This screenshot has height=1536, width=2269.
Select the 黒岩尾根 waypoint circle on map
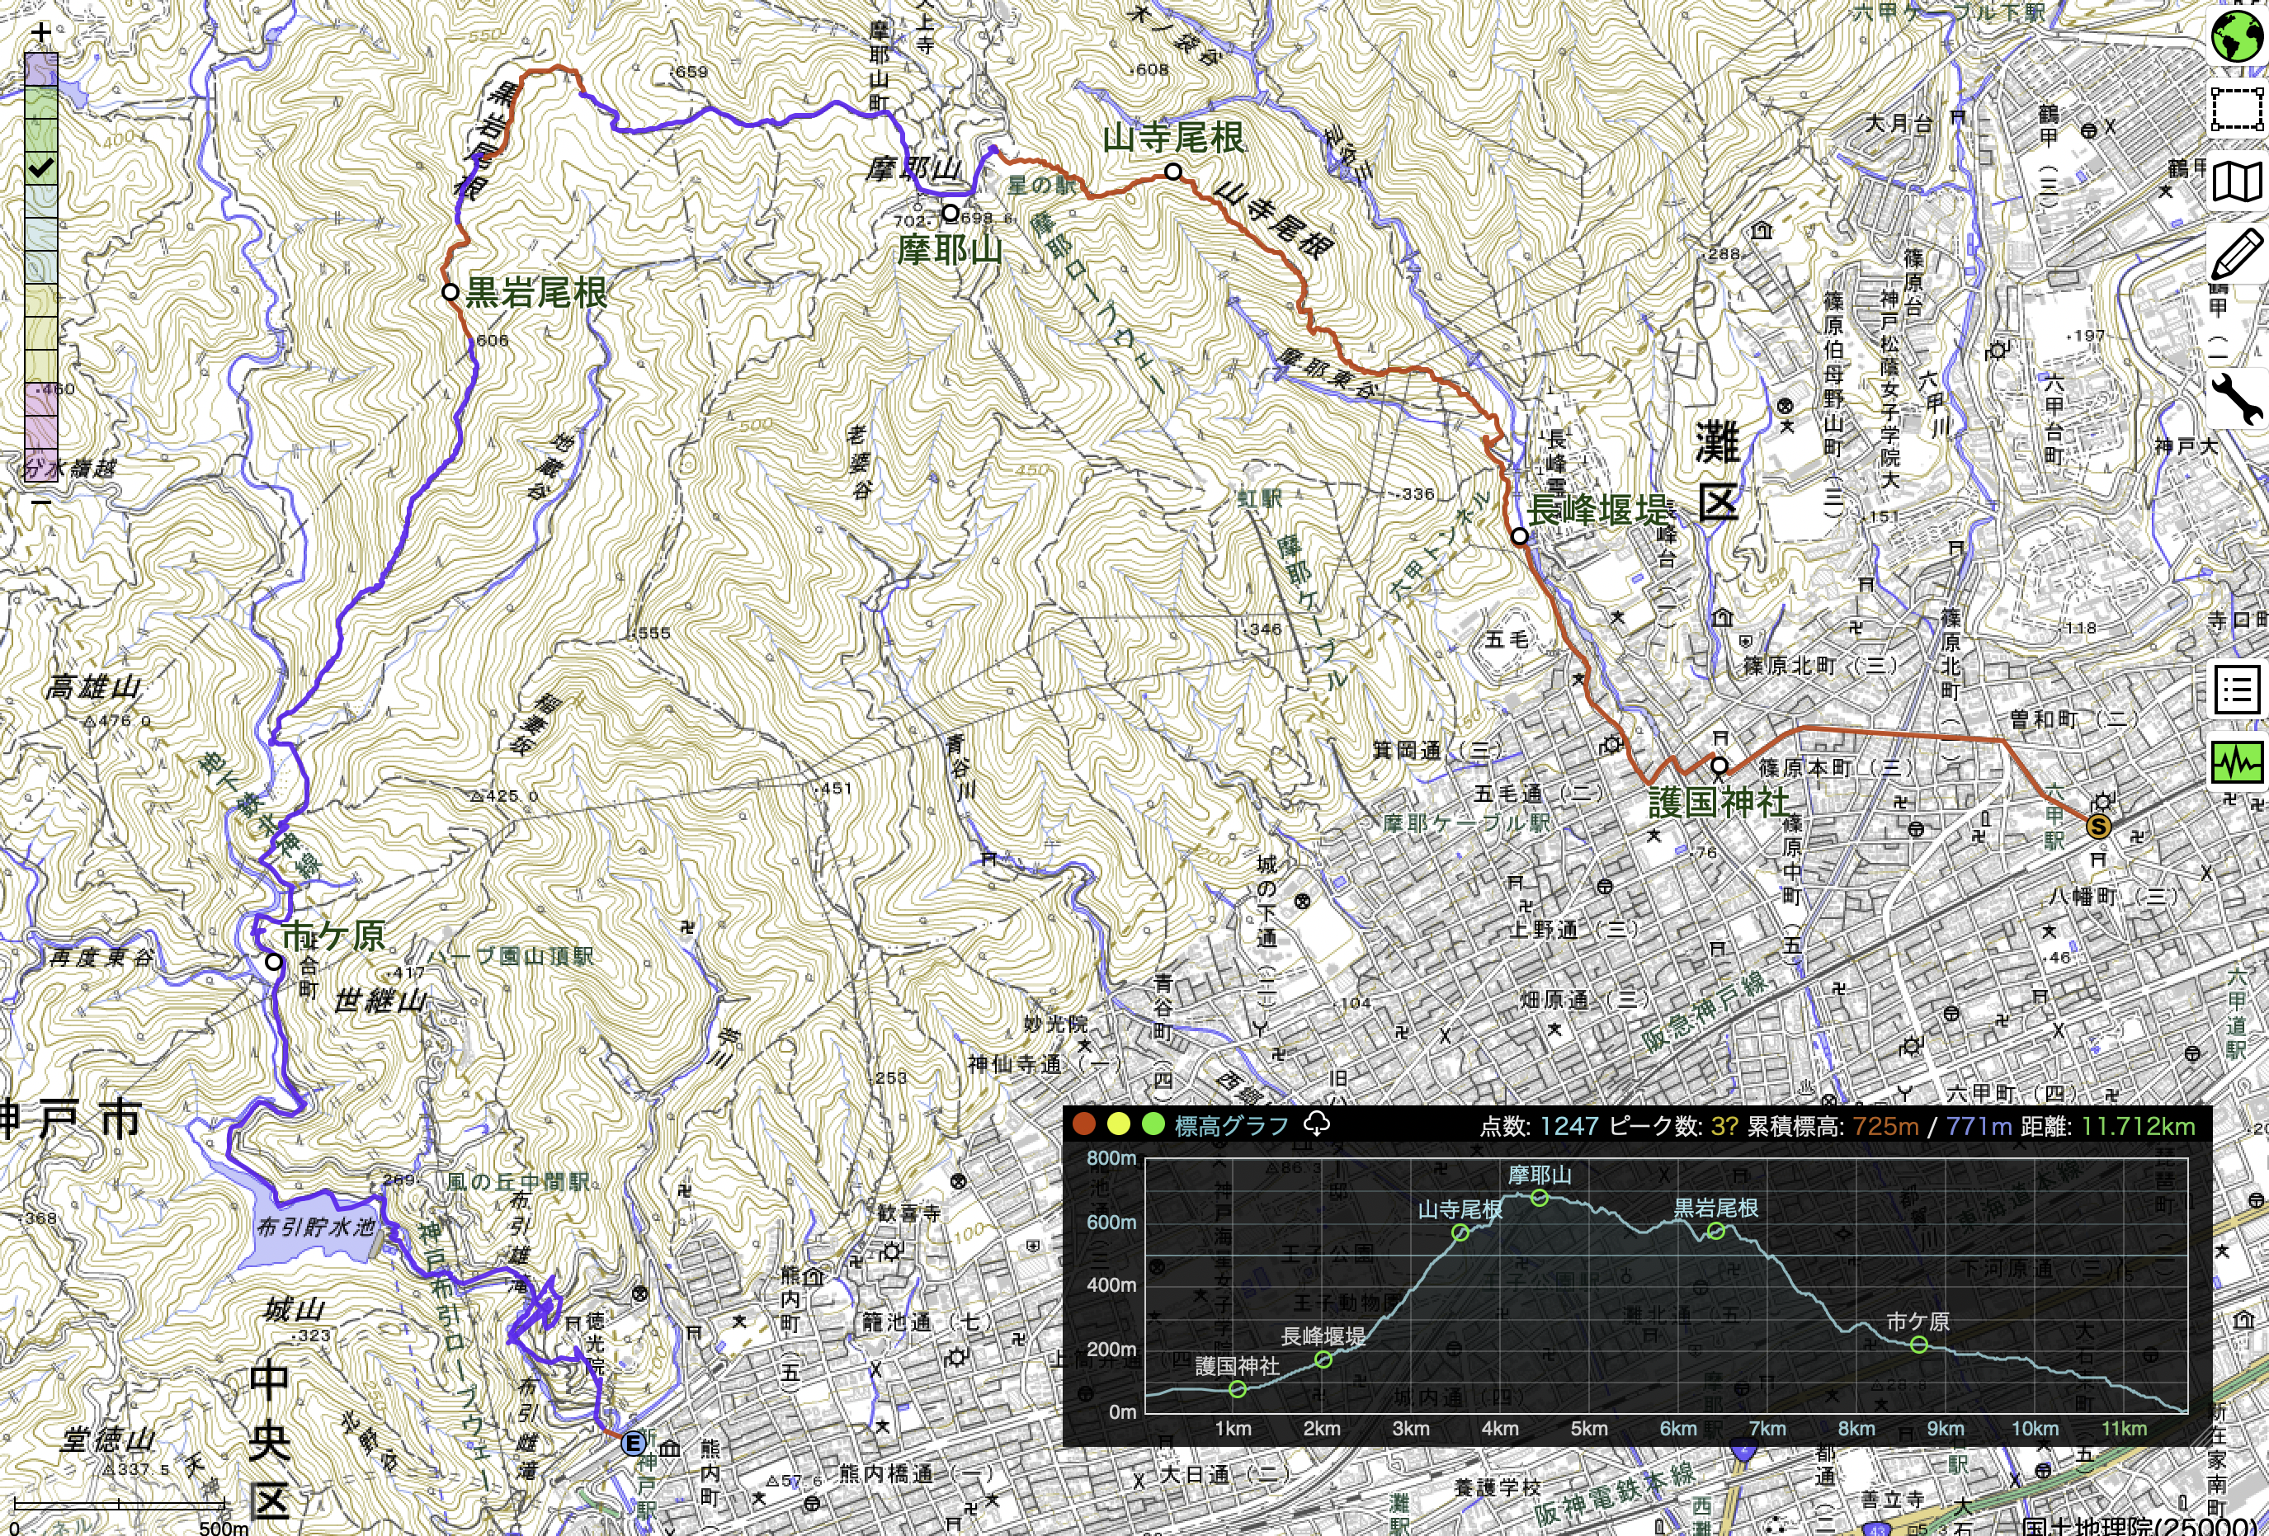pos(450,292)
